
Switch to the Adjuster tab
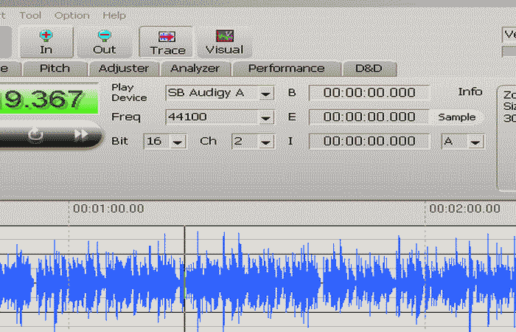tap(124, 69)
